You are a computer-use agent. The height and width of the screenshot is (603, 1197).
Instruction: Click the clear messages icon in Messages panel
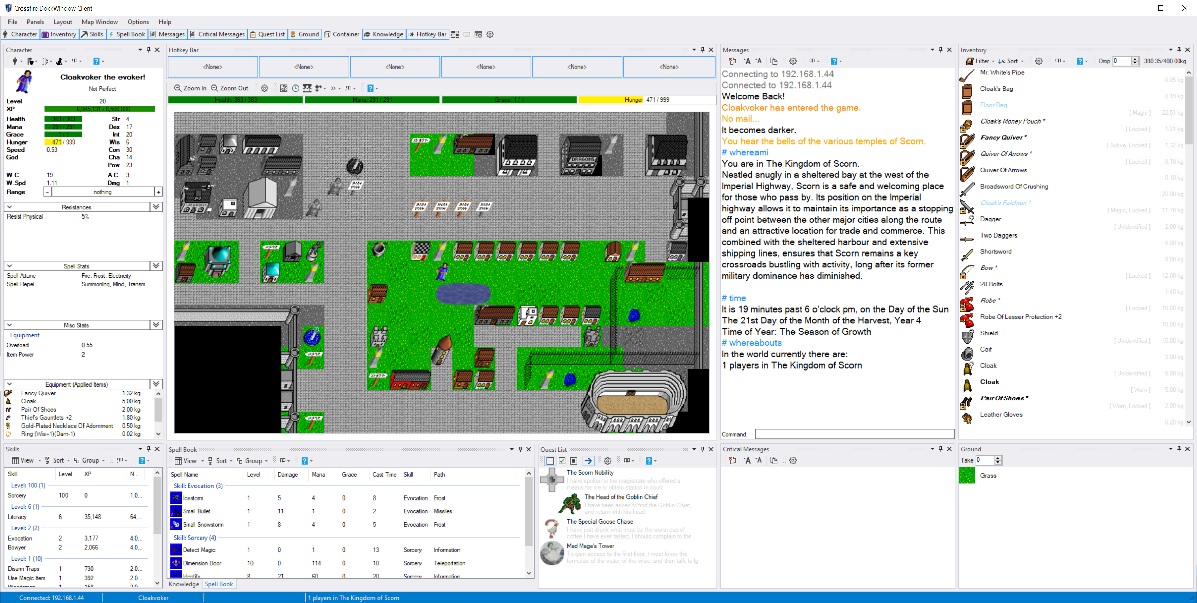732,61
